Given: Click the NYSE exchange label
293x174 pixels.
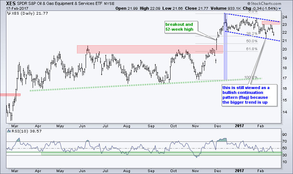Looking at the screenshot, I should click(x=109, y=3).
